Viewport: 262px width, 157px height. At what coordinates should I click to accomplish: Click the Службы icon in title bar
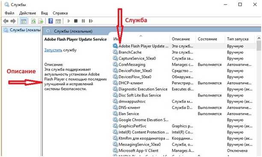(x=7, y=5)
